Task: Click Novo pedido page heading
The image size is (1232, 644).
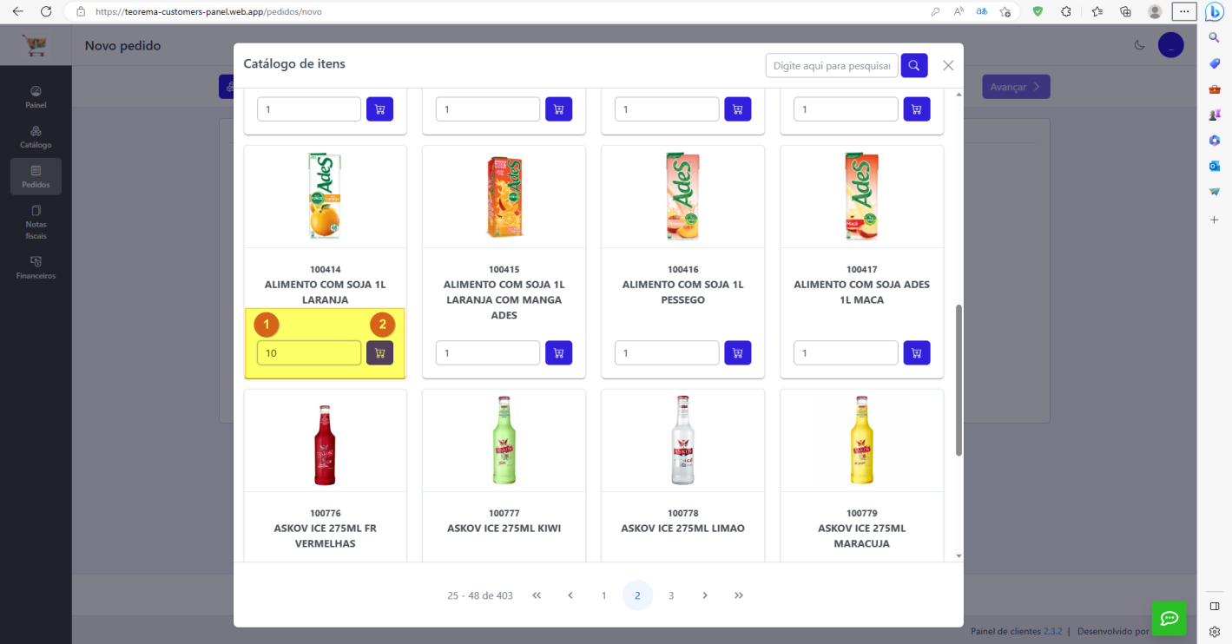Action: pos(122,46)
